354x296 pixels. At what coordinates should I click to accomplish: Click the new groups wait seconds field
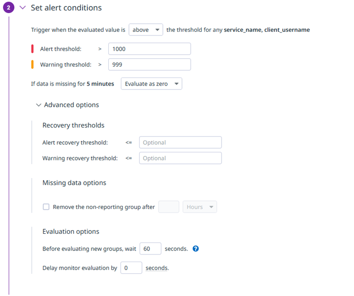pyautogui.click(x=150, y=249)
